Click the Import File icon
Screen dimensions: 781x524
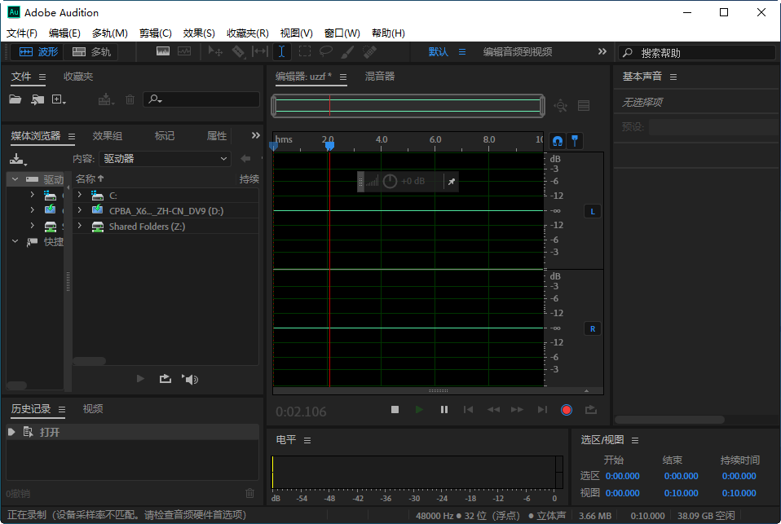38,99
